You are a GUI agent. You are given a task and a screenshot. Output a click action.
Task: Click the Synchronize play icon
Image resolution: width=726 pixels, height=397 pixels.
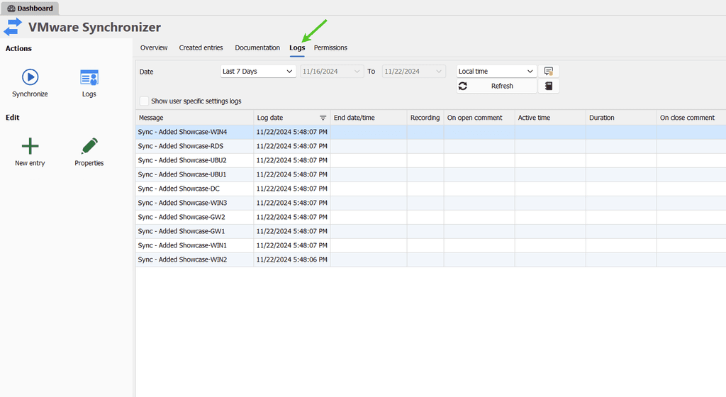coord(30,77)
